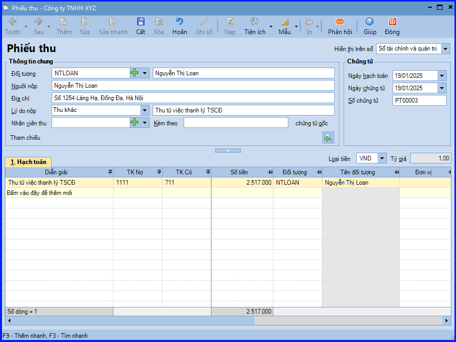Open the Ngày hạch toán date picker
The height and width of the screenshot is (342, 456).
pyautogui.click(x=442, y=76)
